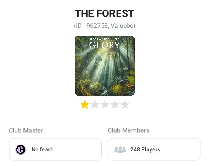Click the Club Members label
The width and height of the screenshot is (209, 166).
pyautogui.click(x=128, y=130)
